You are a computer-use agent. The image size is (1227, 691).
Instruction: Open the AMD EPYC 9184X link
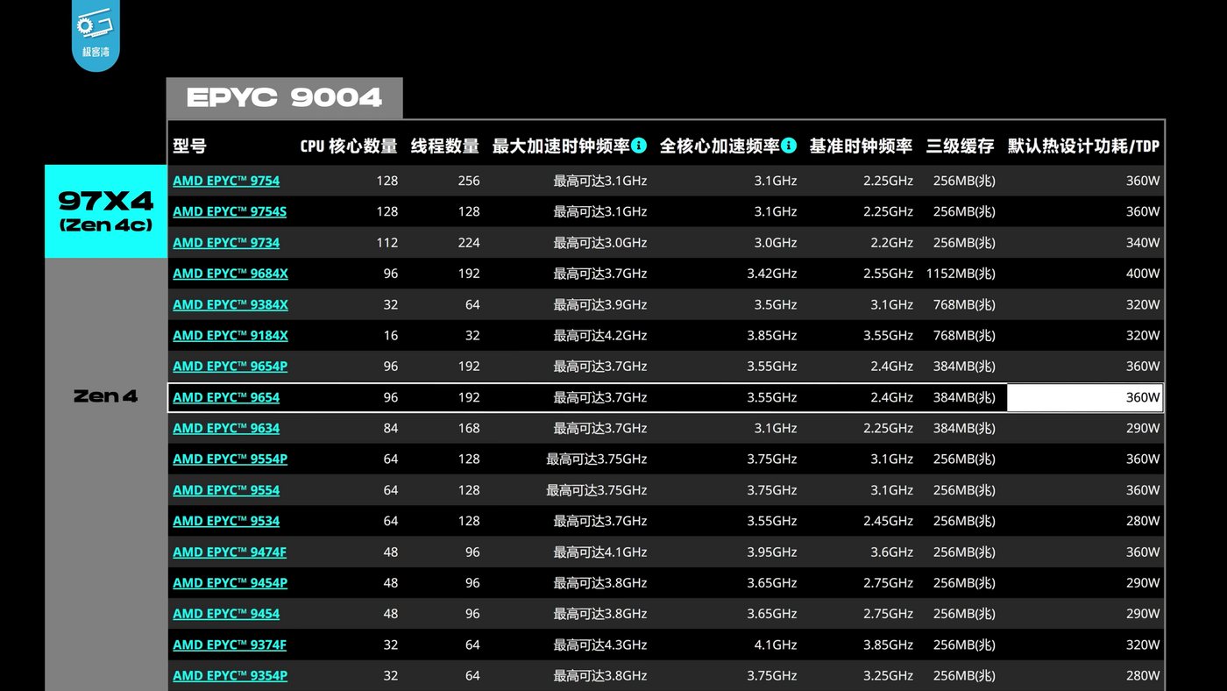231,335
